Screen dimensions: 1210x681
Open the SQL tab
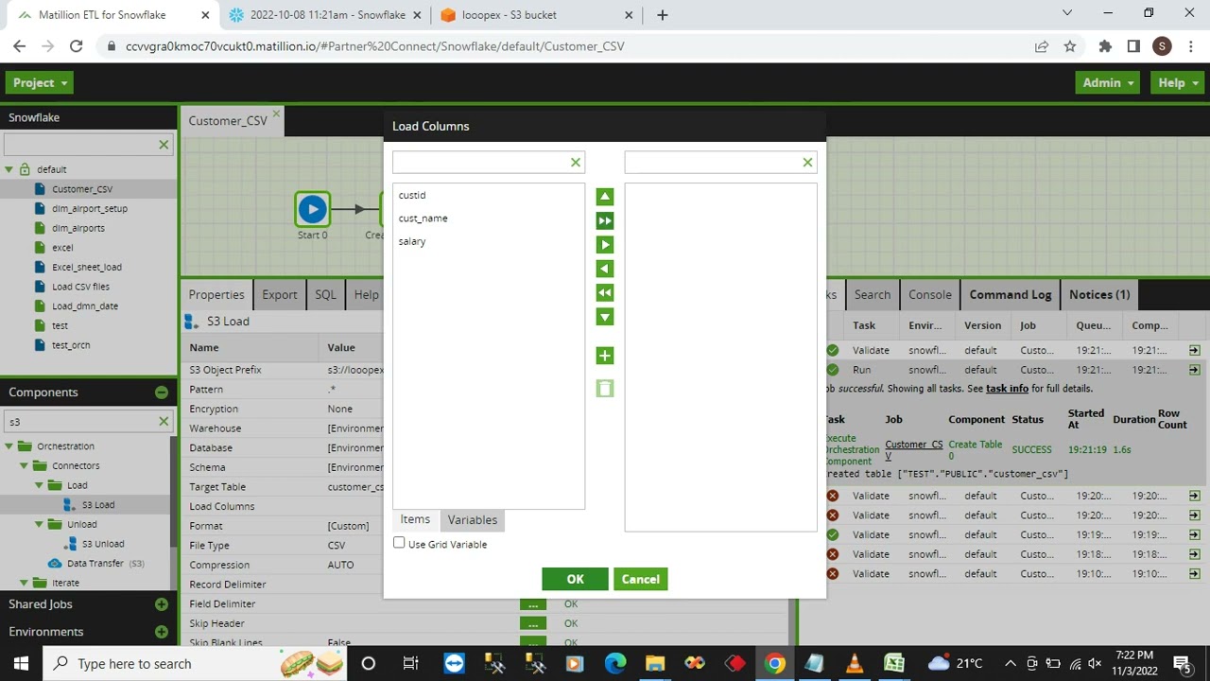[x=325, y=295]
